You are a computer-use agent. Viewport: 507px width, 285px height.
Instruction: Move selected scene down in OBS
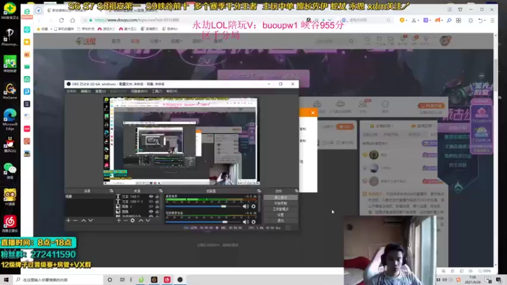[x=91, y=220]
